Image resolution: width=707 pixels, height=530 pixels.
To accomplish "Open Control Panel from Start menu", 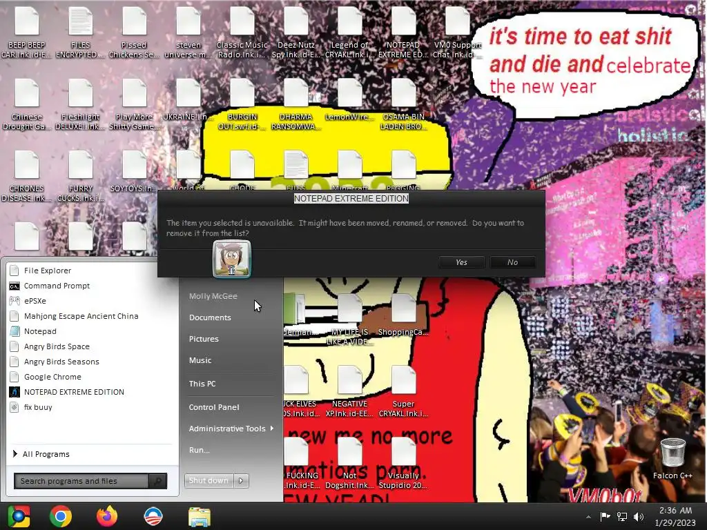I will 214,407.
